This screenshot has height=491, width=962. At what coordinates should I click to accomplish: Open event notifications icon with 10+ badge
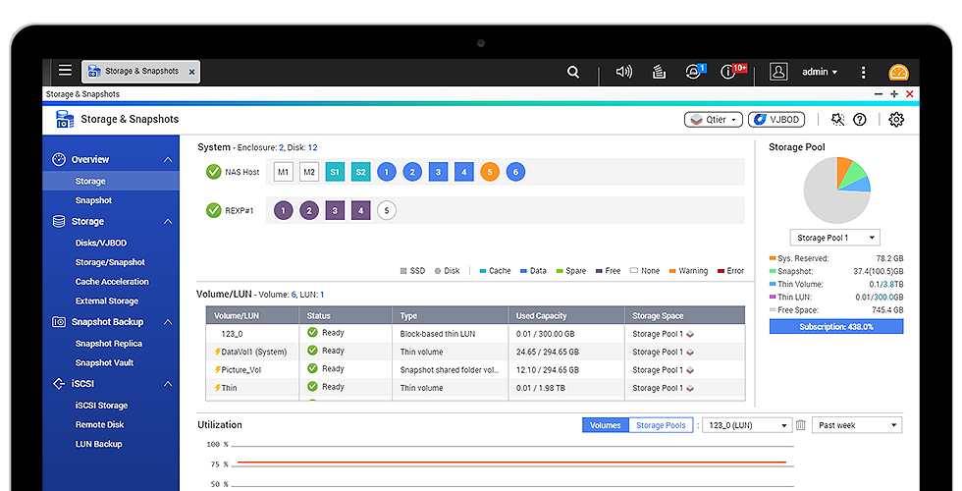click(729, 72)
